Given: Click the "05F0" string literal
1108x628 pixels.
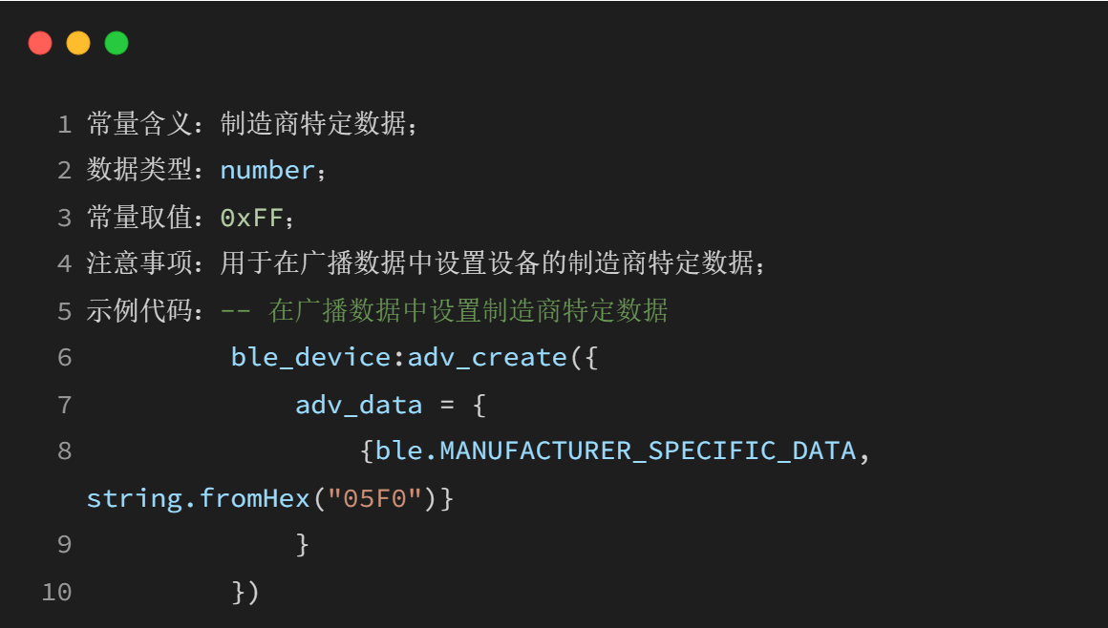Looking at the screenshot, I should coord(375,498).
